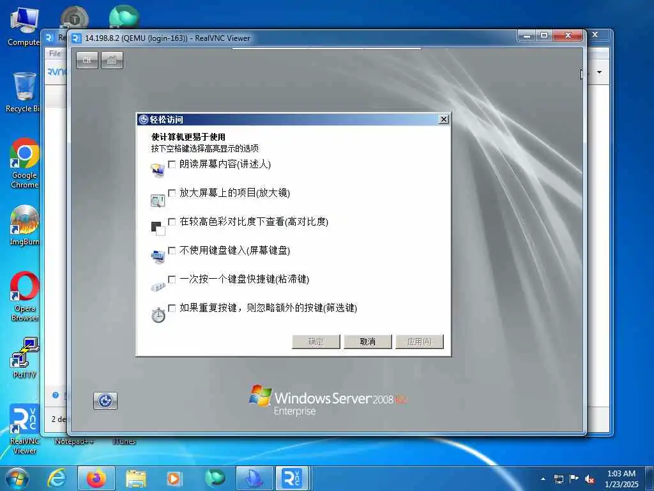Click the stopwatch icon beside 筛选键 option
Screen dimensions: 654x491
[158, 315]
